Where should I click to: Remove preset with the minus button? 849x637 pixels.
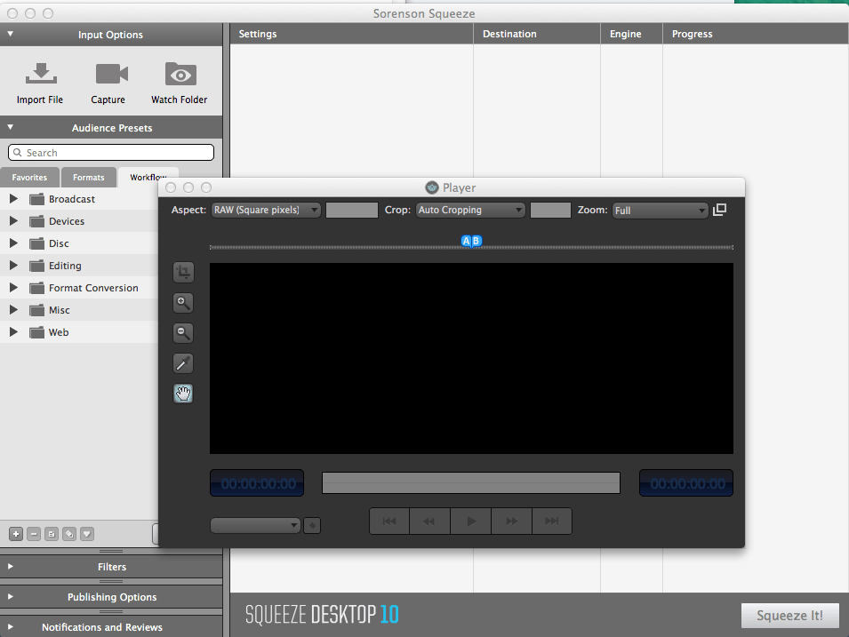pyautogui.click(x=34, y=534)
